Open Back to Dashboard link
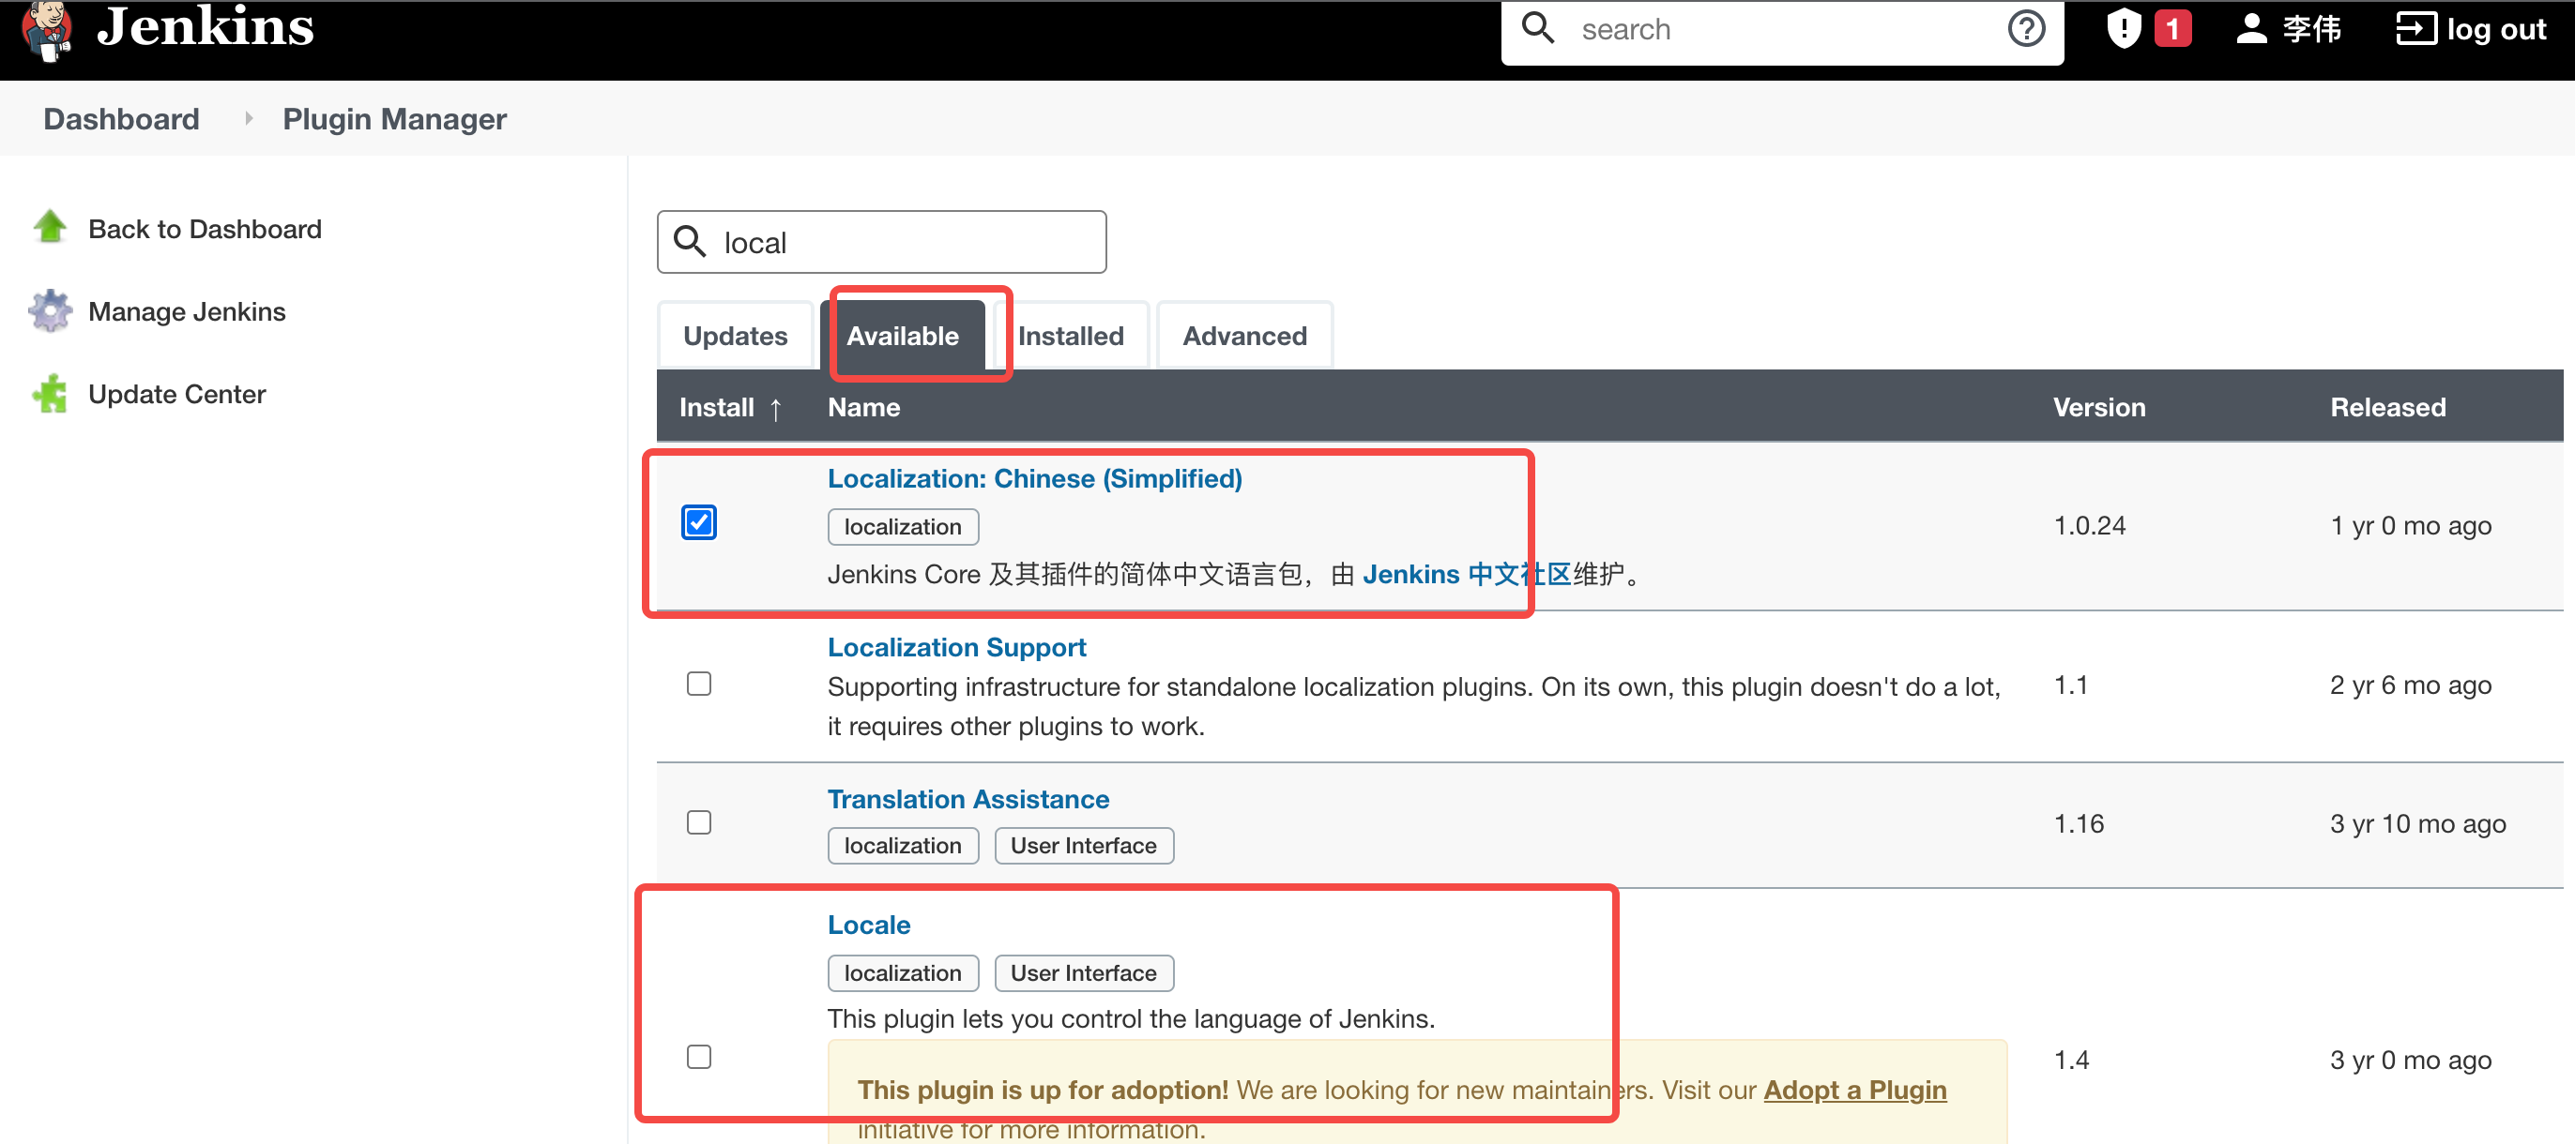 [x=205, y=229]
